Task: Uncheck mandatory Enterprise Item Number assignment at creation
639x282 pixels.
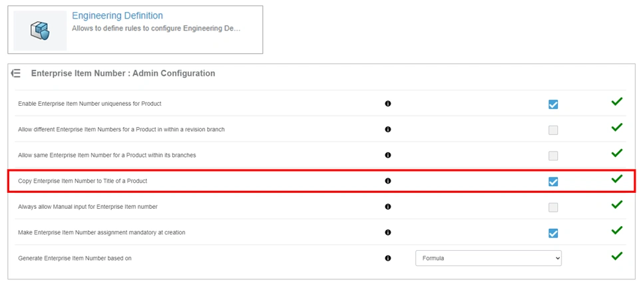Action: [553, 233]
